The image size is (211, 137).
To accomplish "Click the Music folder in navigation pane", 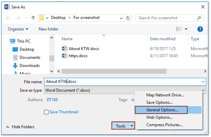I will click(23, 73).
